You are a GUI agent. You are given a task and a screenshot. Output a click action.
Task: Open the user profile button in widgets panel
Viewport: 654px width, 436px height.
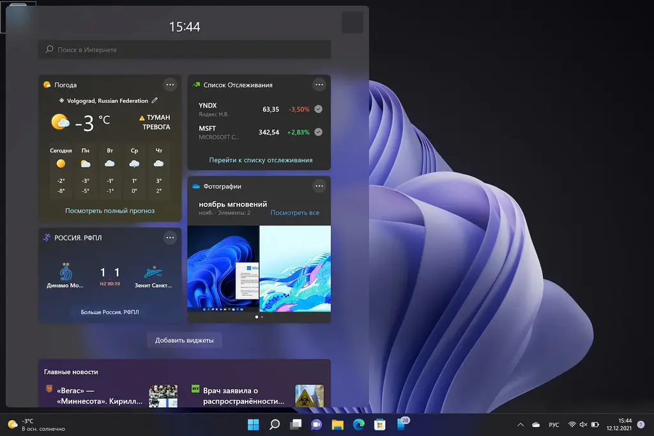[352, 22]
